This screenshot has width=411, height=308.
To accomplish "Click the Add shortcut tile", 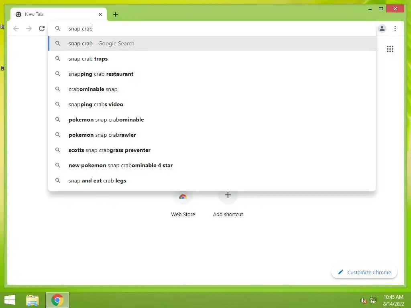I will (228, 204).
